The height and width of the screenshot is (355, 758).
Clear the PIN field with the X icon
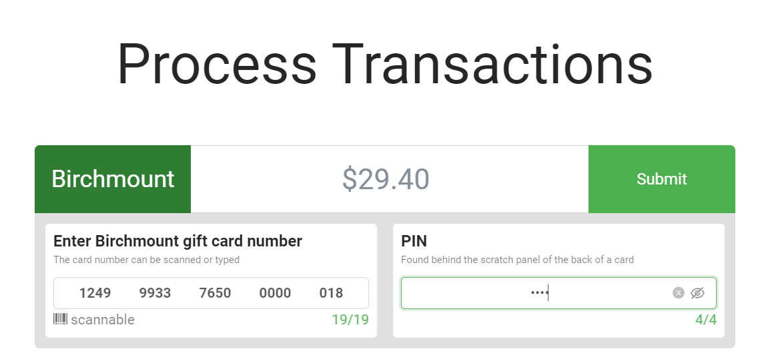678,293
